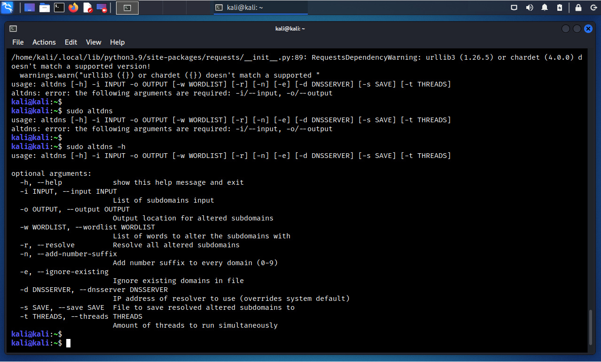This screenshot has height=362, width=601.
Task: Launch Firefox from the top panel
Action: point(73,8)
